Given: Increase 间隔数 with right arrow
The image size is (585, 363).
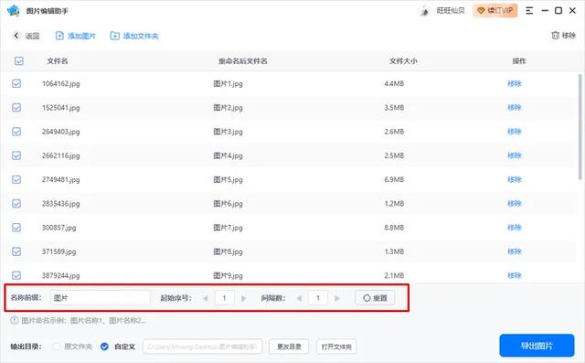Looking at the screenshot, I should 337,298.
